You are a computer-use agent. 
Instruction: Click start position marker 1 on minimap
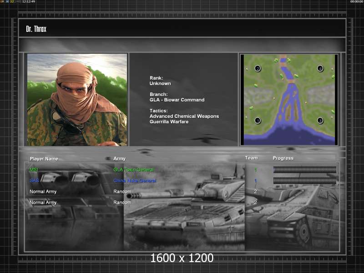(258, 121)
